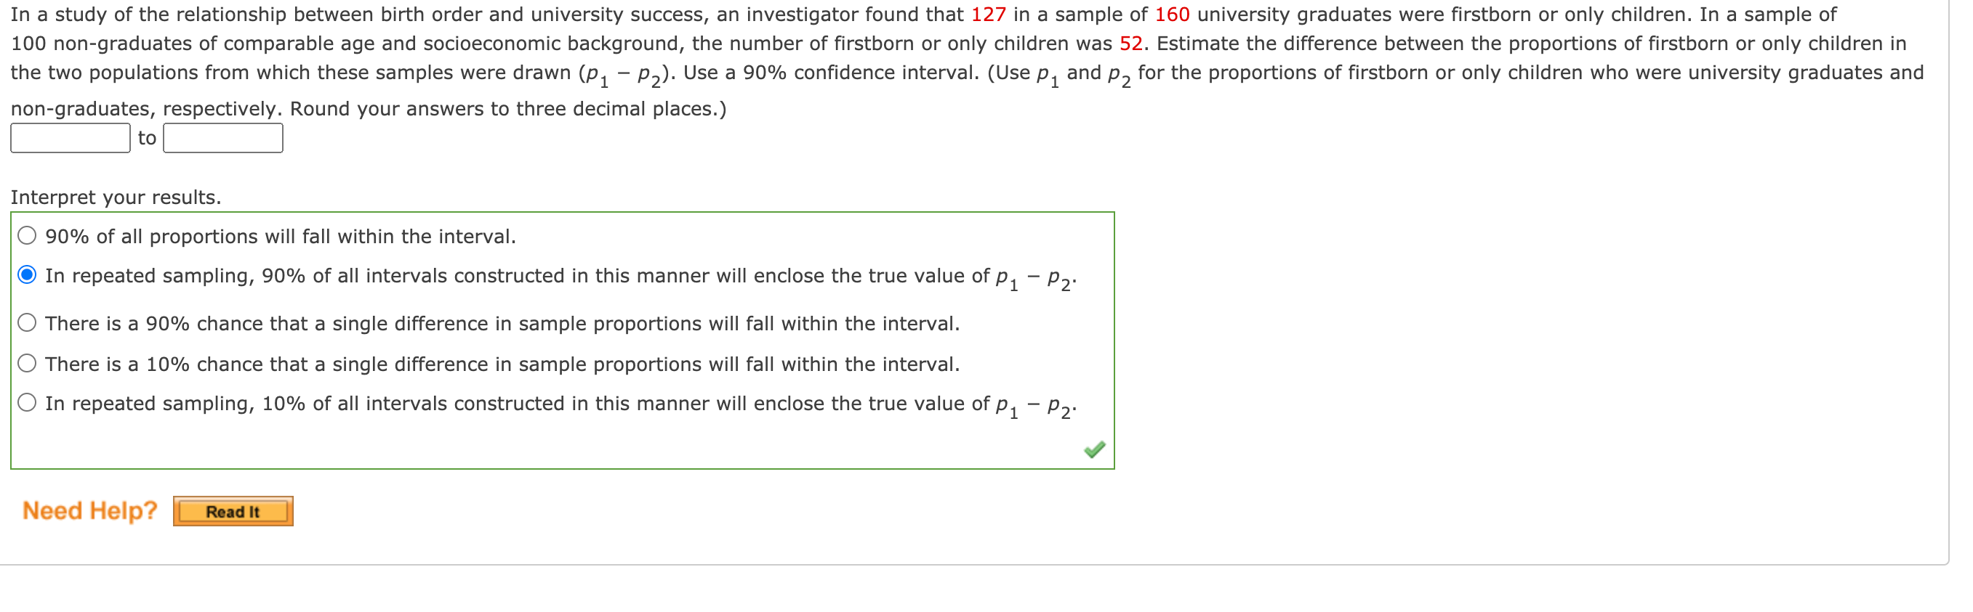Screen dimensions: 1973x612
Task: Click the 'Interpret your results' heading
Action: [x=115, y=197]
